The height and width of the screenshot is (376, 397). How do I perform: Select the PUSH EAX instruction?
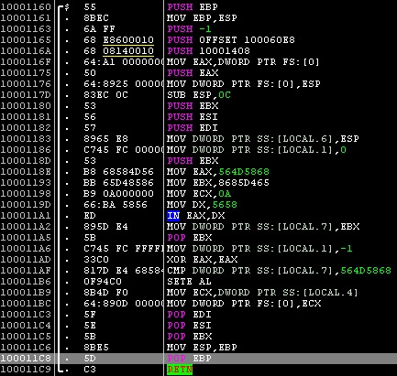(x=193, y=73)
